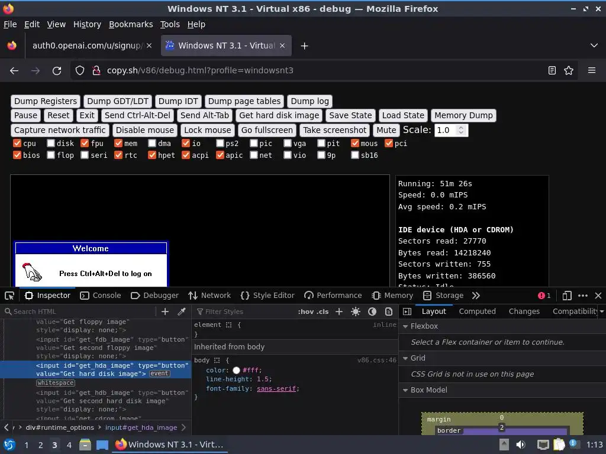Close the auth0.openai.com tab
The height and width of the screenshot is (454, 606).
[149, 46]
